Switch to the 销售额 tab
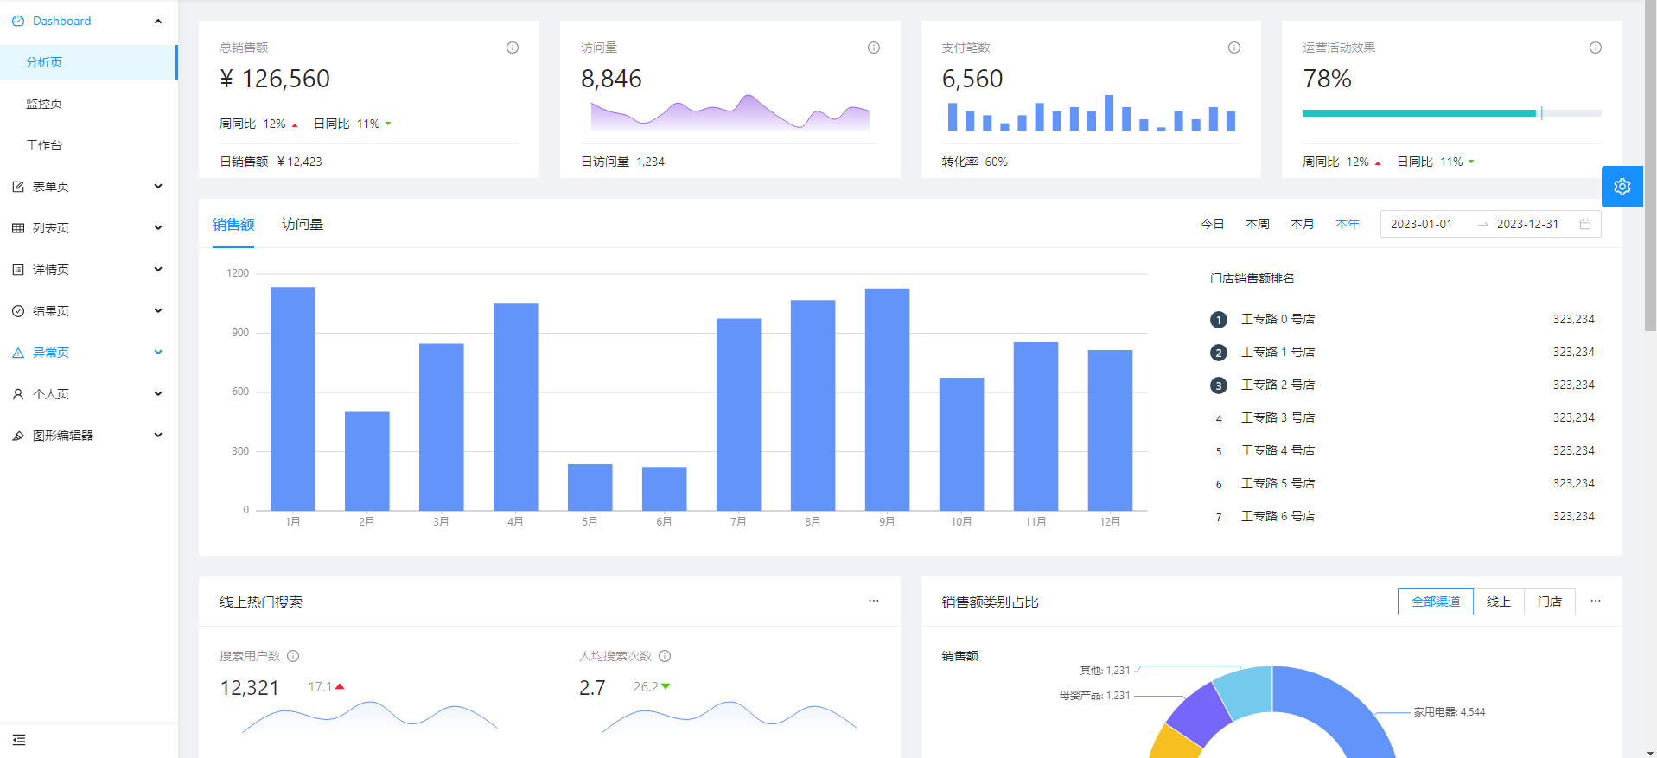1657x758 pixels. point(233,224)
